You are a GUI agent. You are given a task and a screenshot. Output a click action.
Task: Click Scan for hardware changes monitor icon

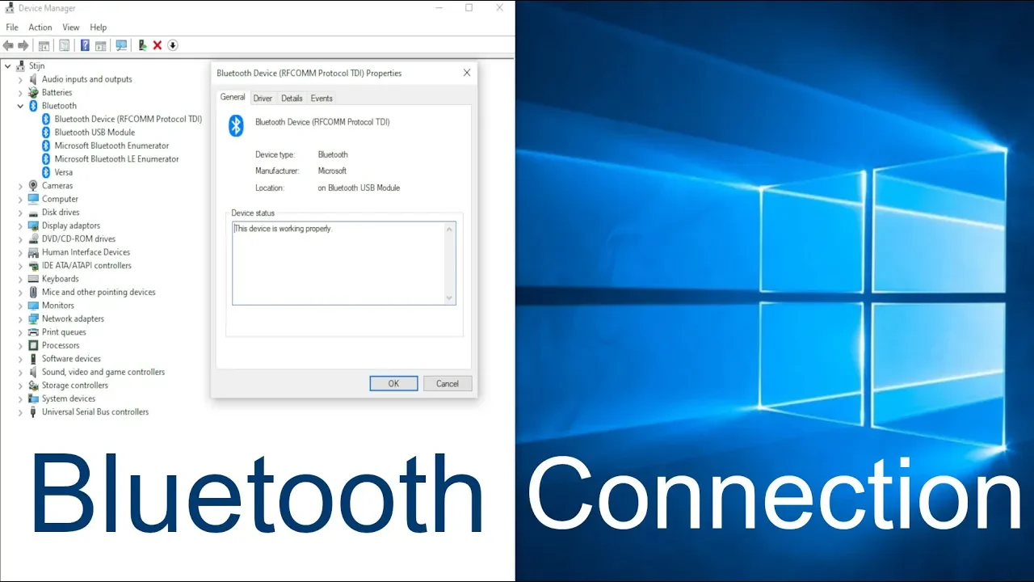121,45
